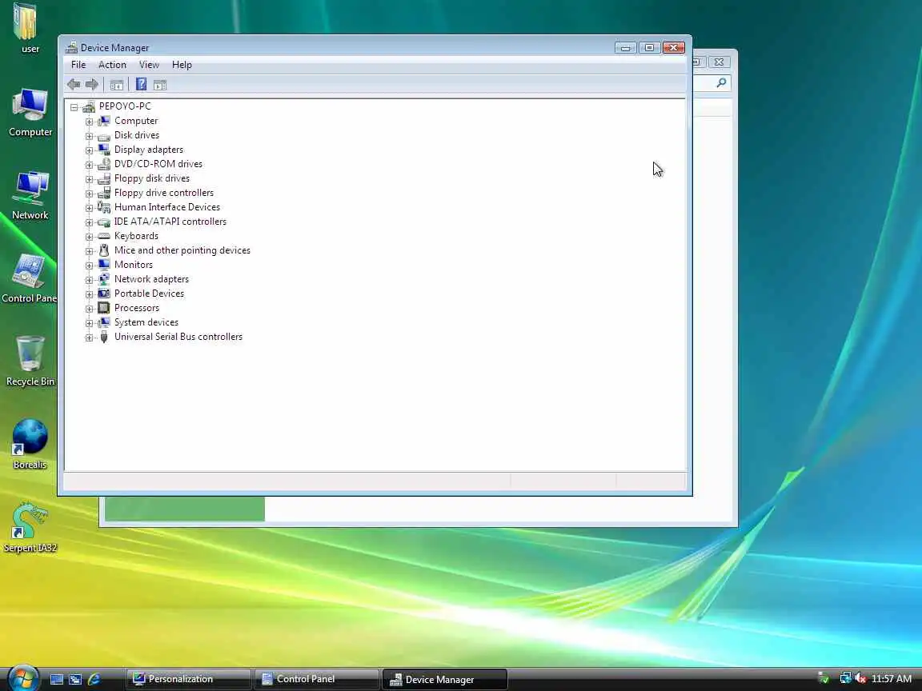
Task: Expand the Keyboards node
Action: [x=90, y=237]
